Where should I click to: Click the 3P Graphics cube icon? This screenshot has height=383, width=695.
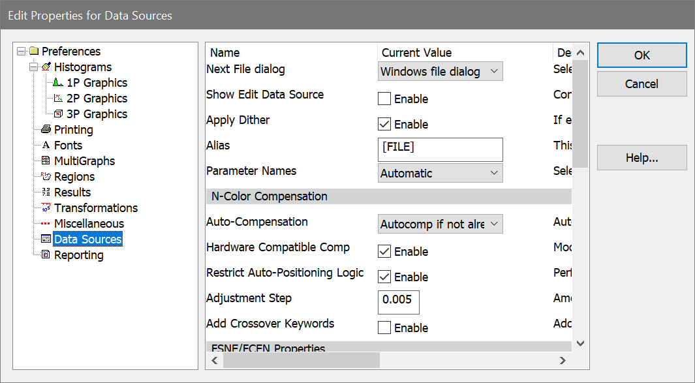pos(58,114)
